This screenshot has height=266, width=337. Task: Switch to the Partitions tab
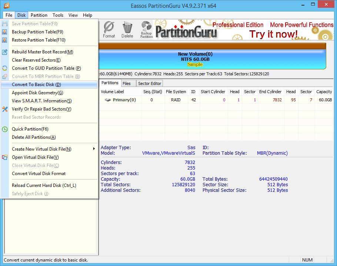click(x=110, y=83)
